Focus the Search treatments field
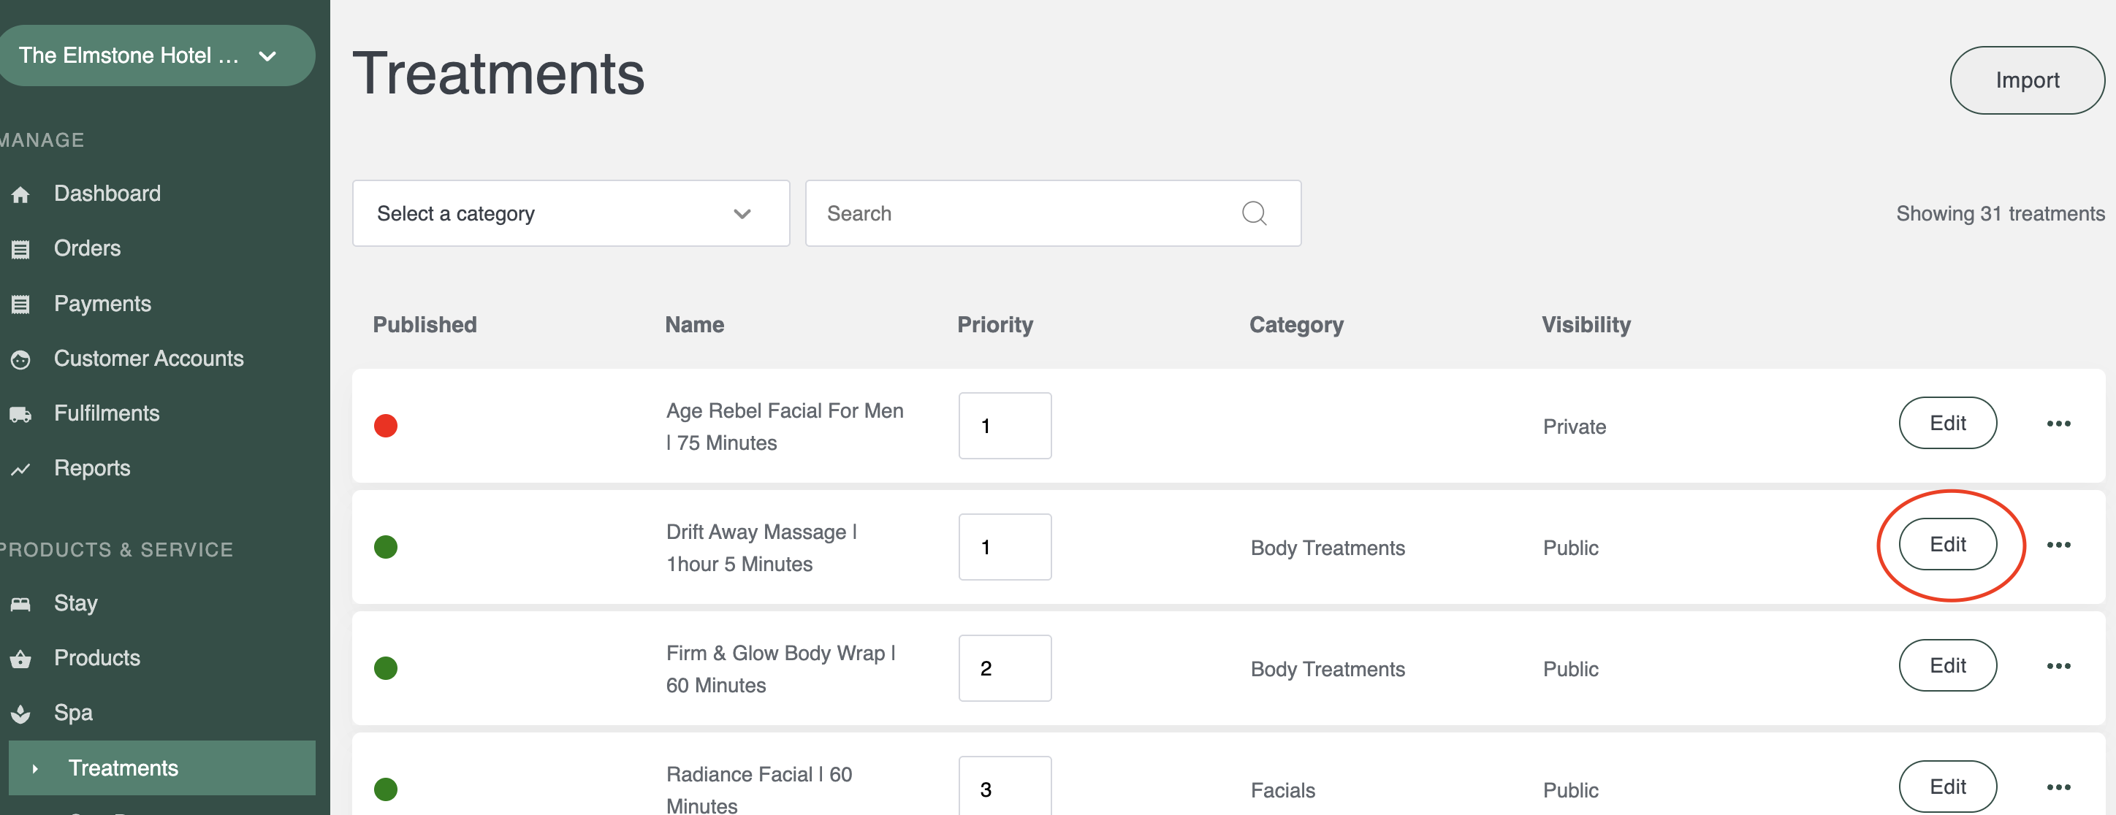Image resolution: width=2116 pixels, height=815 pixels. (x=1027, y=213)
